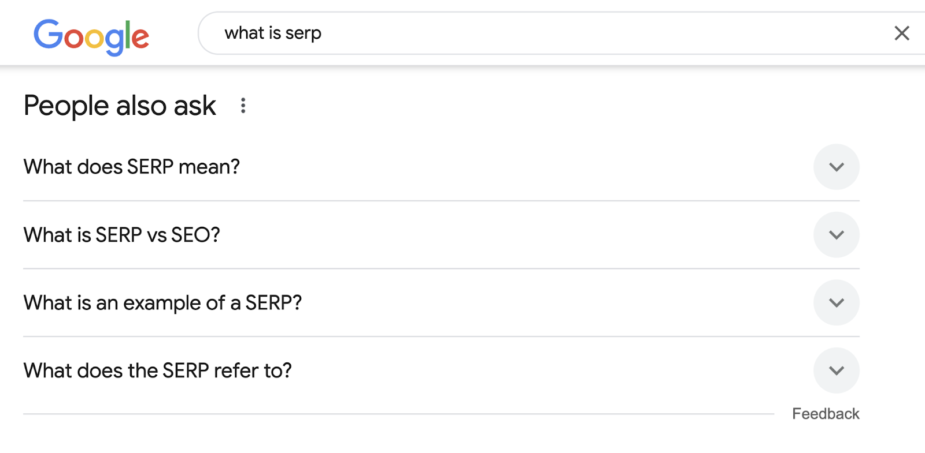Expand the "What does SERP mean?" chevron
The image size is (925, 453).
[x=836, y=167]
